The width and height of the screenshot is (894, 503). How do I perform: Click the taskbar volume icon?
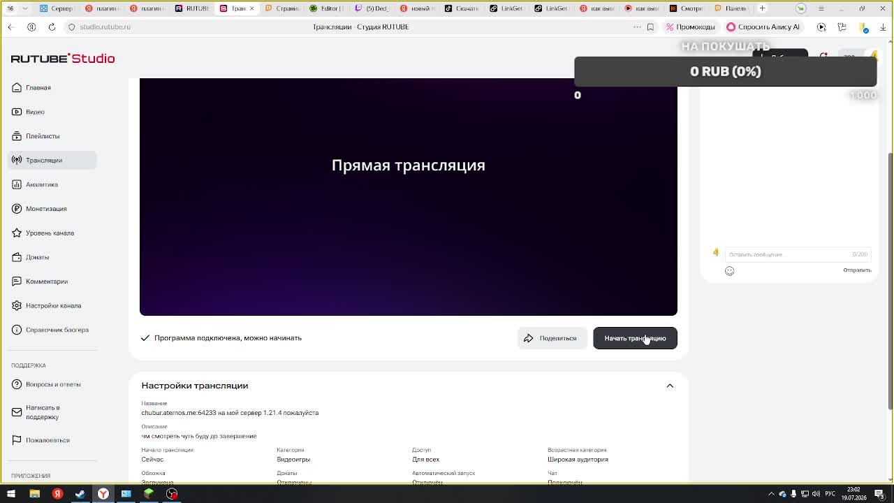pos(816,494)
